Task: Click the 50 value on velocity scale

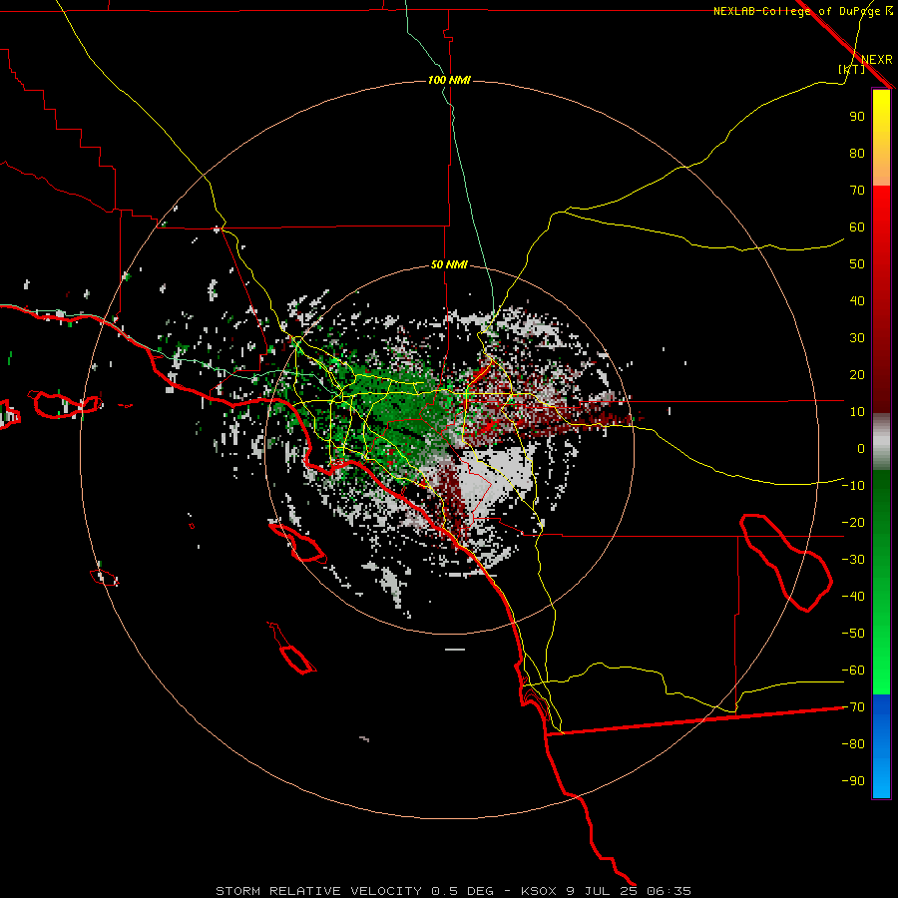Action: coord(857,264)
